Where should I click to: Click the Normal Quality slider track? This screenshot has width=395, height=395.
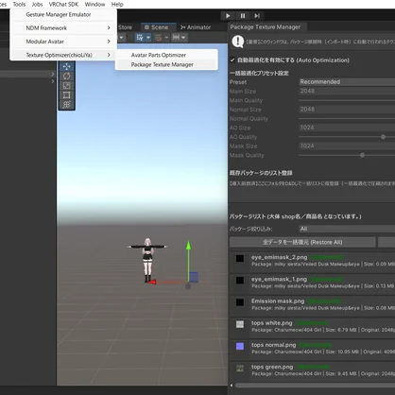click(x=347, y=119)
